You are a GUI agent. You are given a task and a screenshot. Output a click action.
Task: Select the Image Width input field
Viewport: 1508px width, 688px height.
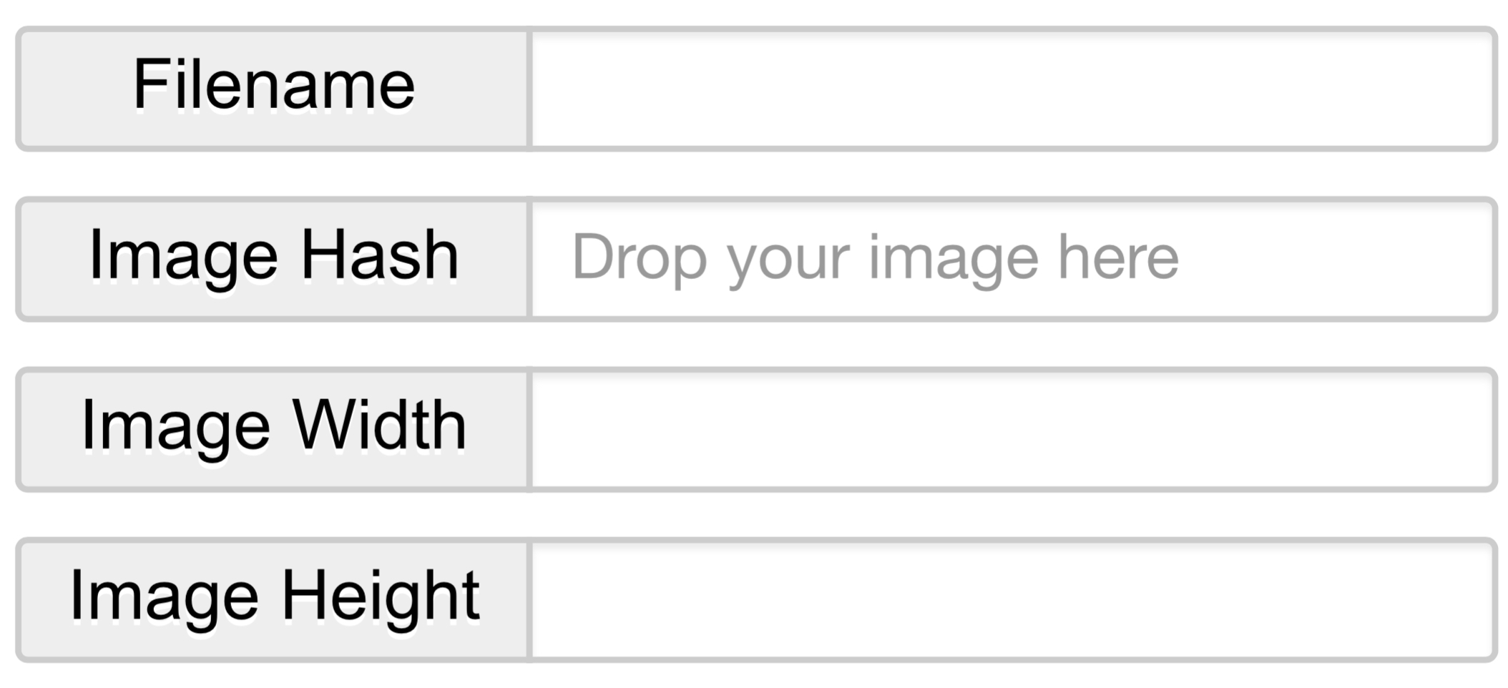pos(1013,429)
